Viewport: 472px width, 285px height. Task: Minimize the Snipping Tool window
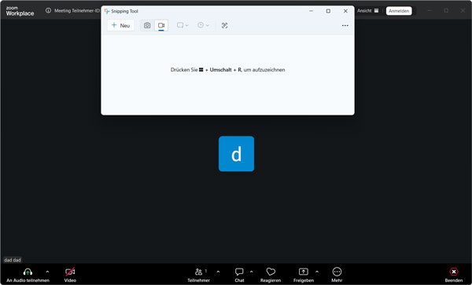(312, 11)
